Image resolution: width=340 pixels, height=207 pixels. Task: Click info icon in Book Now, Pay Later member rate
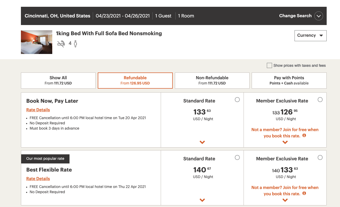(304, 136)
